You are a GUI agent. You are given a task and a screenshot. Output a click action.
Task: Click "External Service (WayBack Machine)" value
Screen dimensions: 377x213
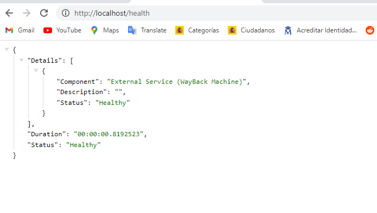176,82
